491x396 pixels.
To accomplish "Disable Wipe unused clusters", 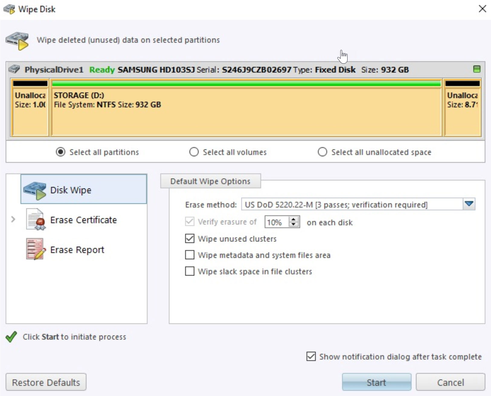I will [189, 238].
